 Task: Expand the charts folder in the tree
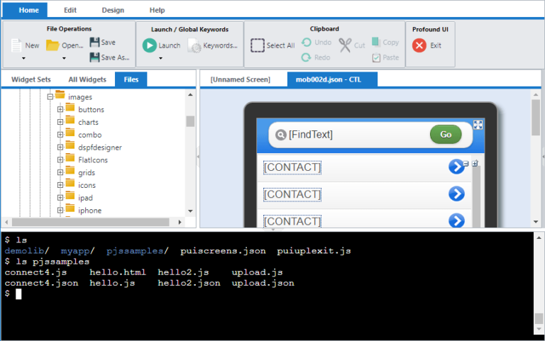(60, 123)
